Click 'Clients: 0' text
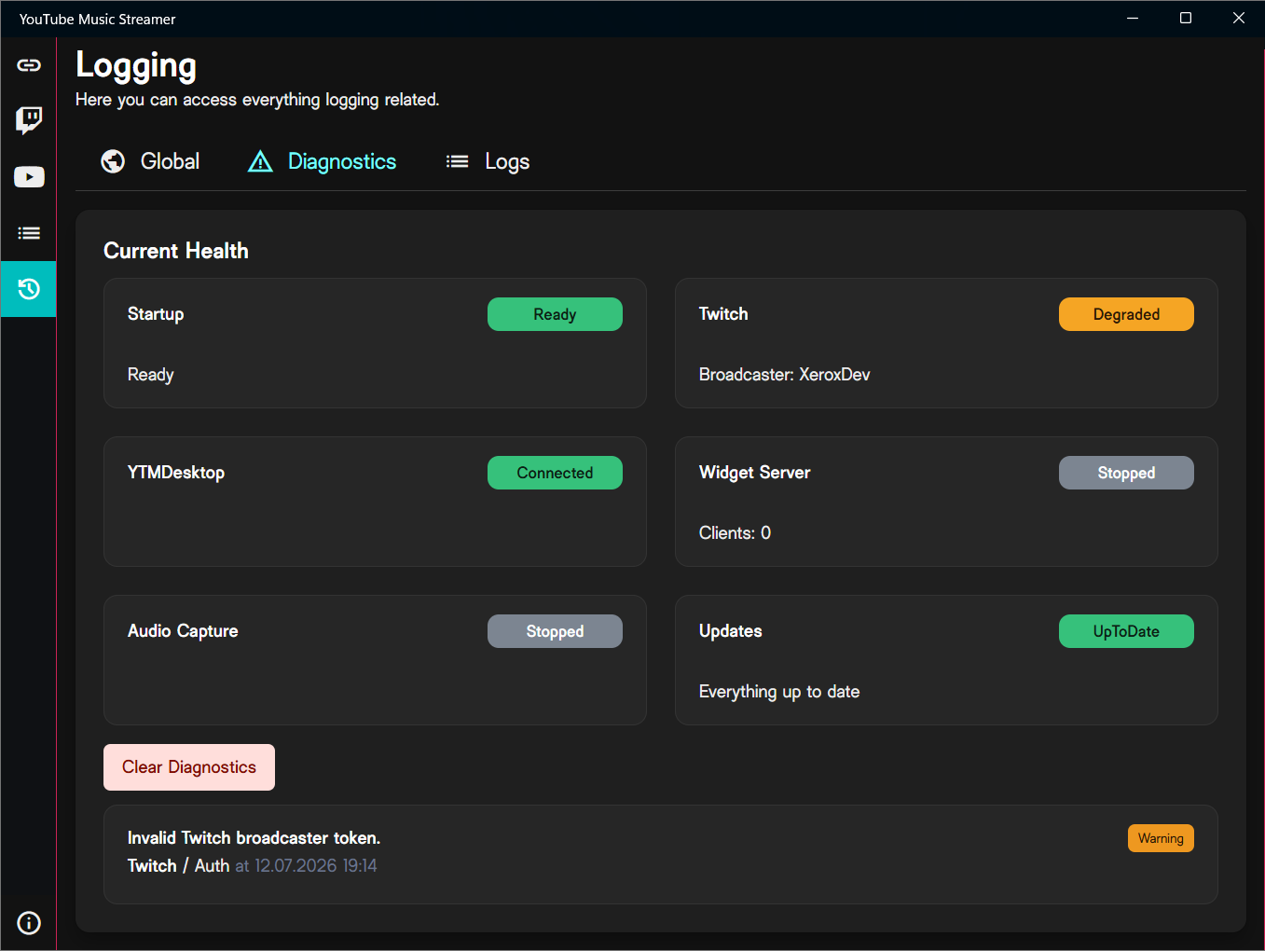 (735, 532)
